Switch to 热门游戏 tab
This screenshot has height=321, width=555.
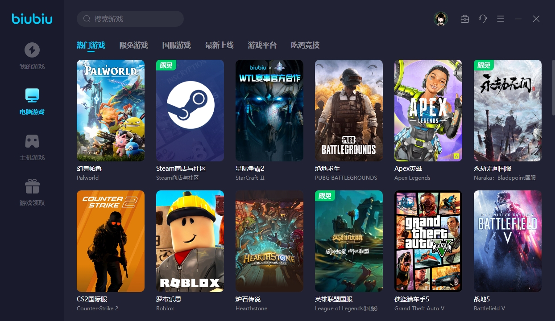coord(91,45)
